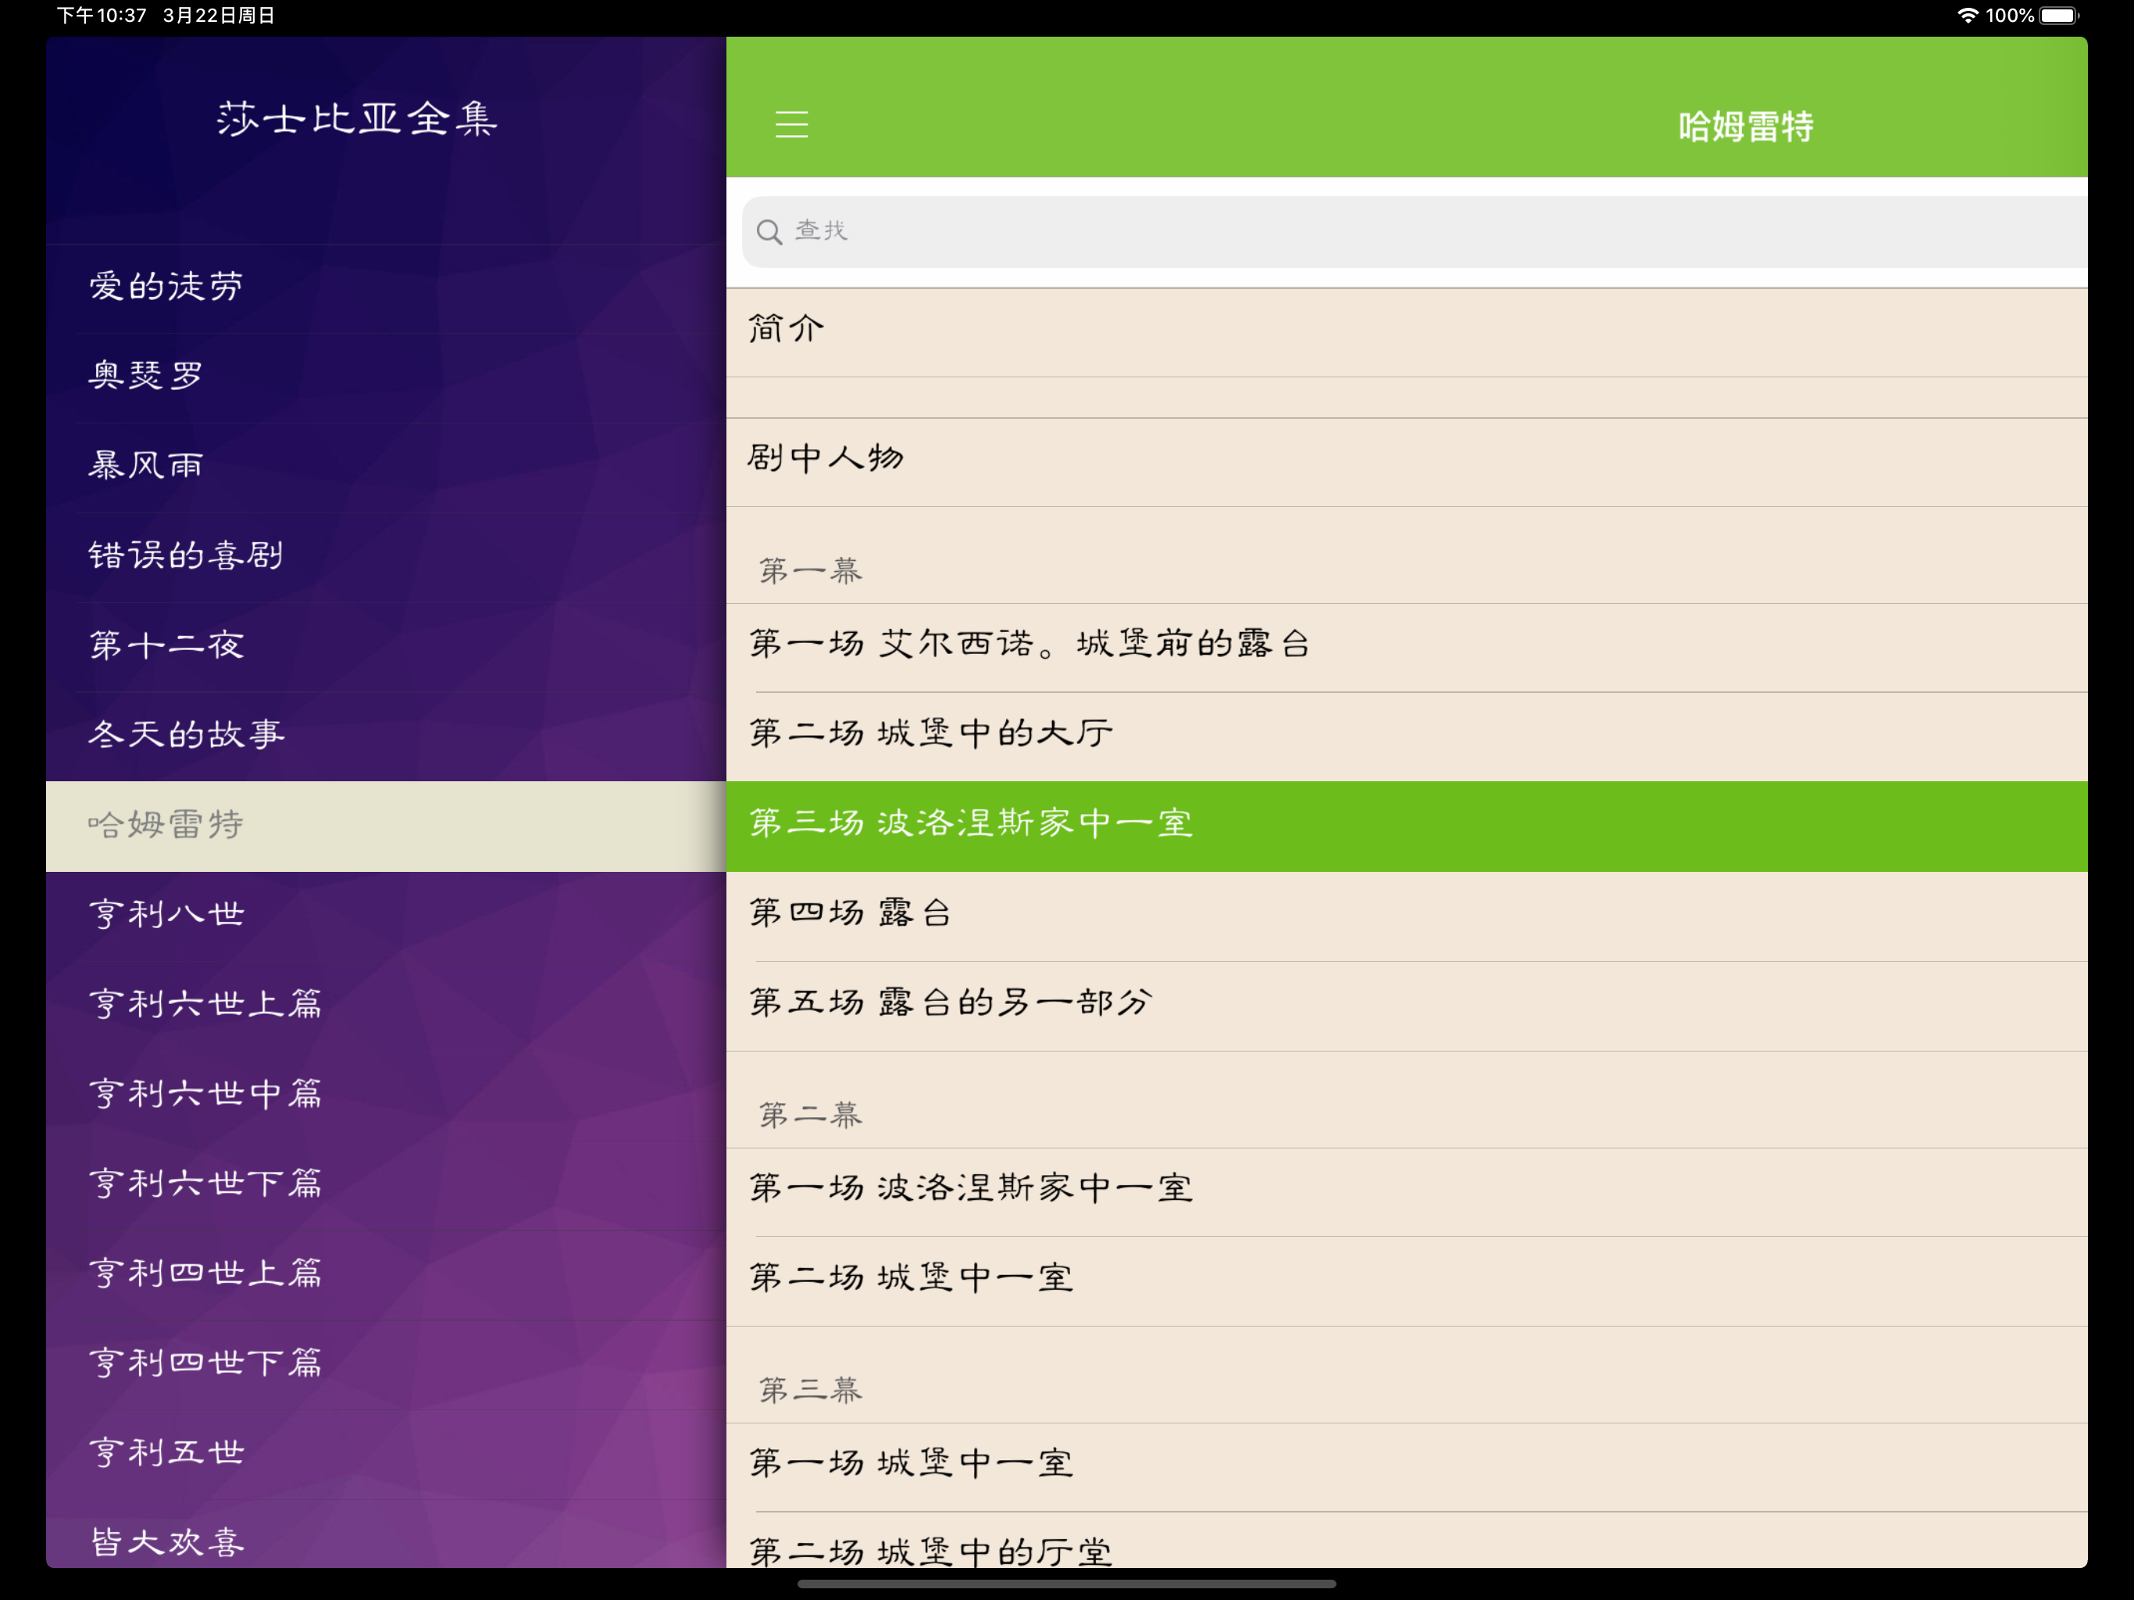Open 亨利四世下篇 in the sidebar
Screen dimensions: 2134x1600
[386, 1363]
